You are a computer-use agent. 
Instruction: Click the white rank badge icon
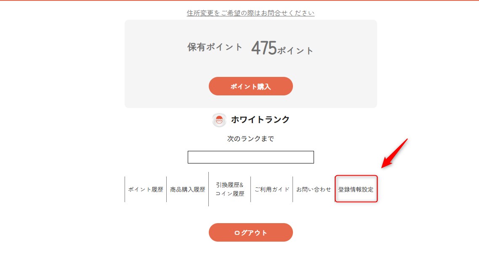(x=219, y=120)
